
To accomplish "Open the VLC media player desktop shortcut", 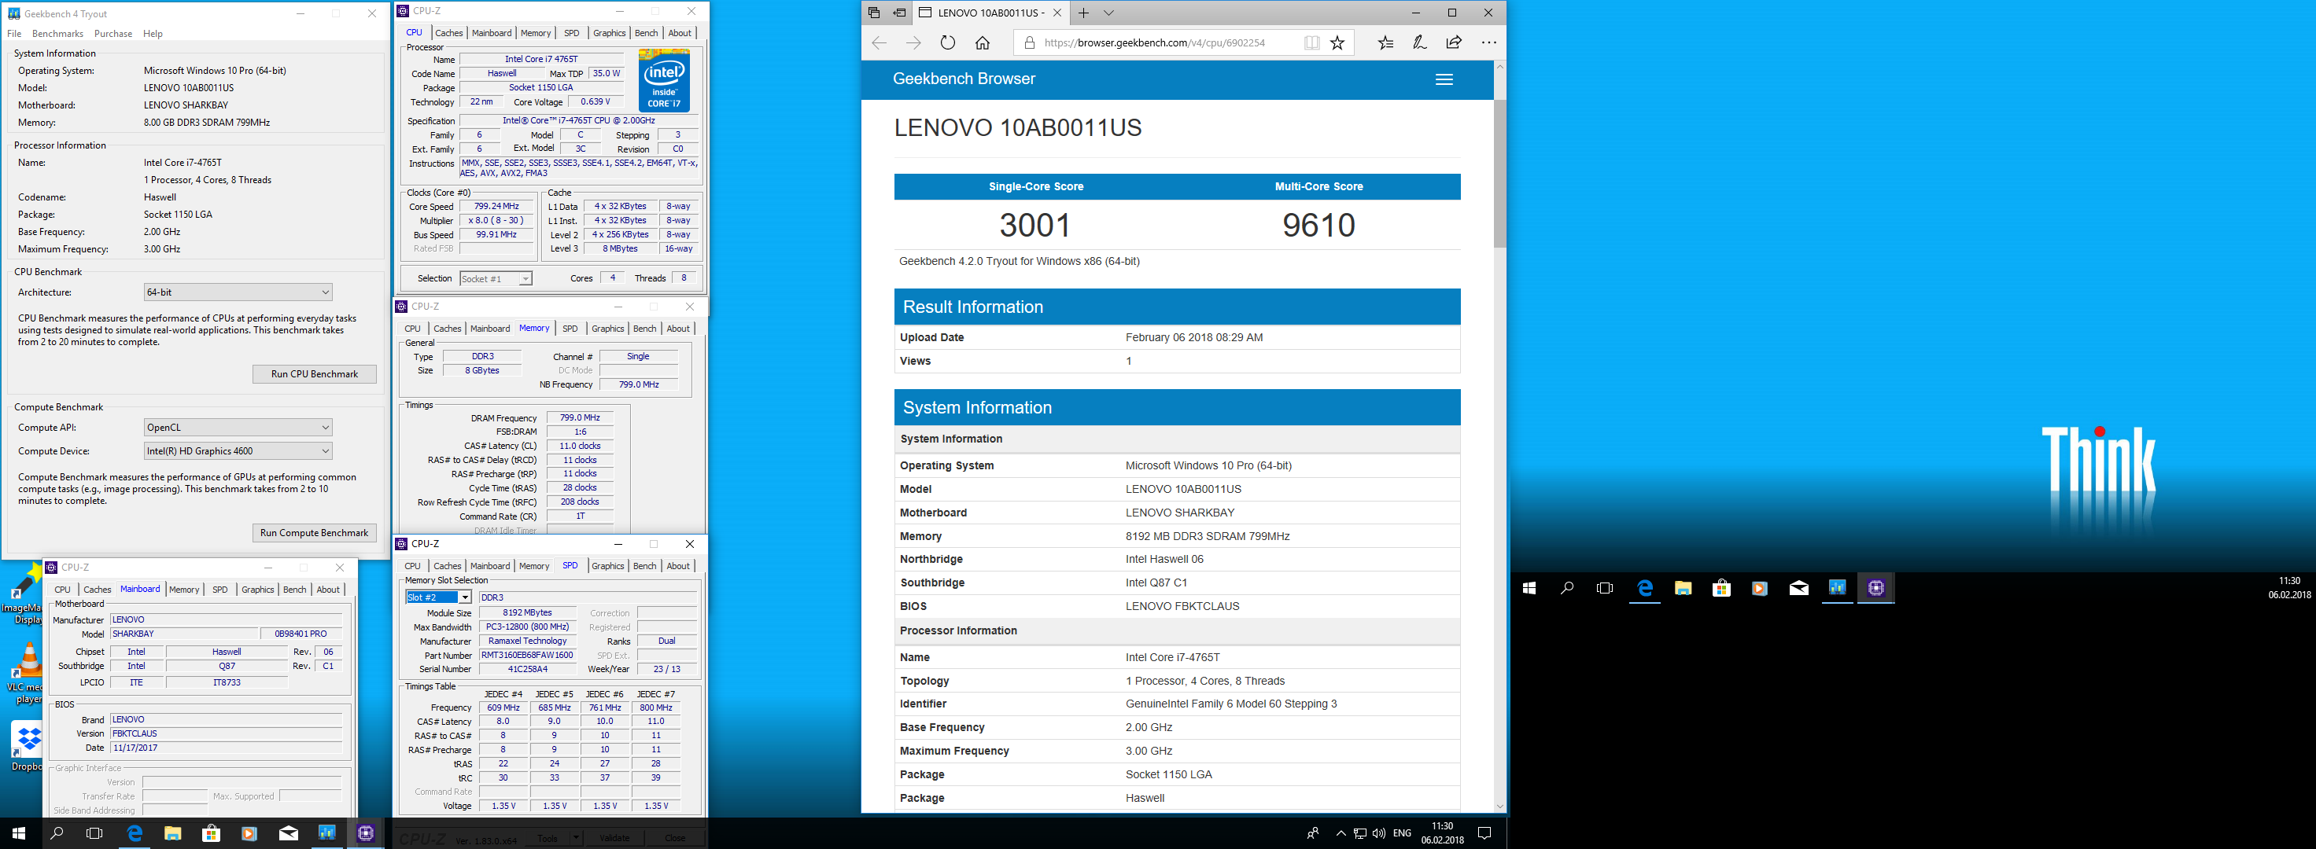I will click(27, 674).
